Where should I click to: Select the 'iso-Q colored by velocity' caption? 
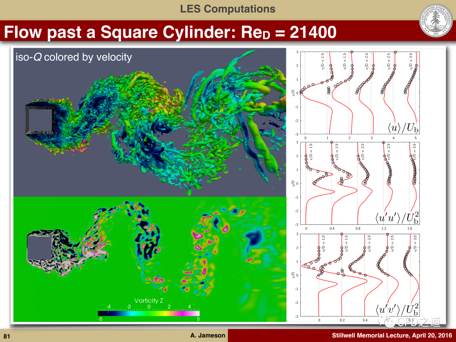coord(74,57)
